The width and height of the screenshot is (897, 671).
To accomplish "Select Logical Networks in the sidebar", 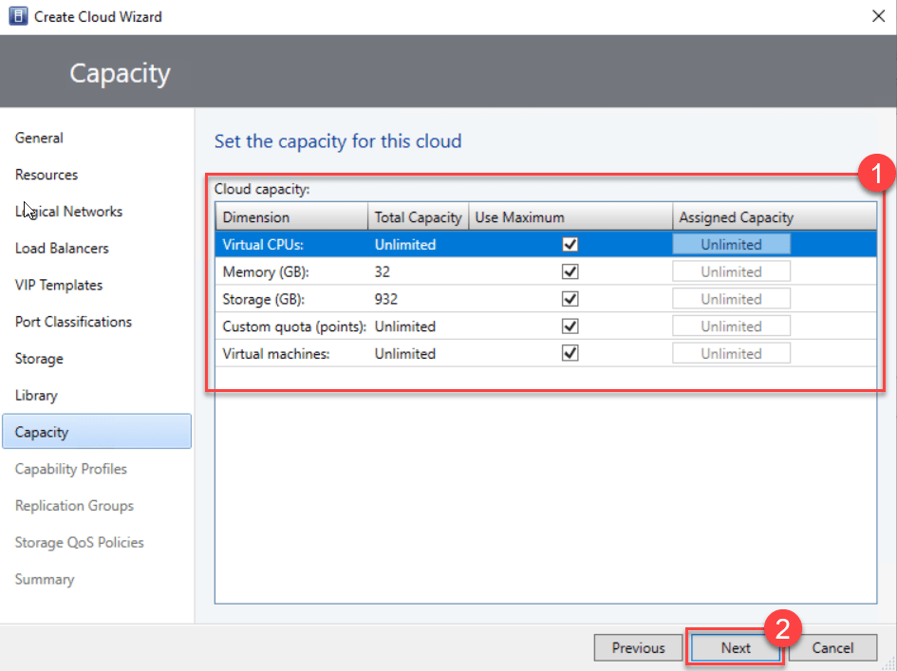I will tap(68, 212).
